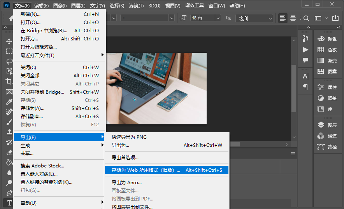The height and width of the screenshot is (209, 344).
Task: Open the 图层 (Layers) panel
Action: (x=327, y=125)
